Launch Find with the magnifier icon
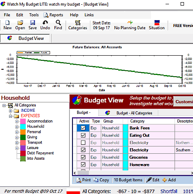The height and width of the screenshot is (194, 193). 58,23
